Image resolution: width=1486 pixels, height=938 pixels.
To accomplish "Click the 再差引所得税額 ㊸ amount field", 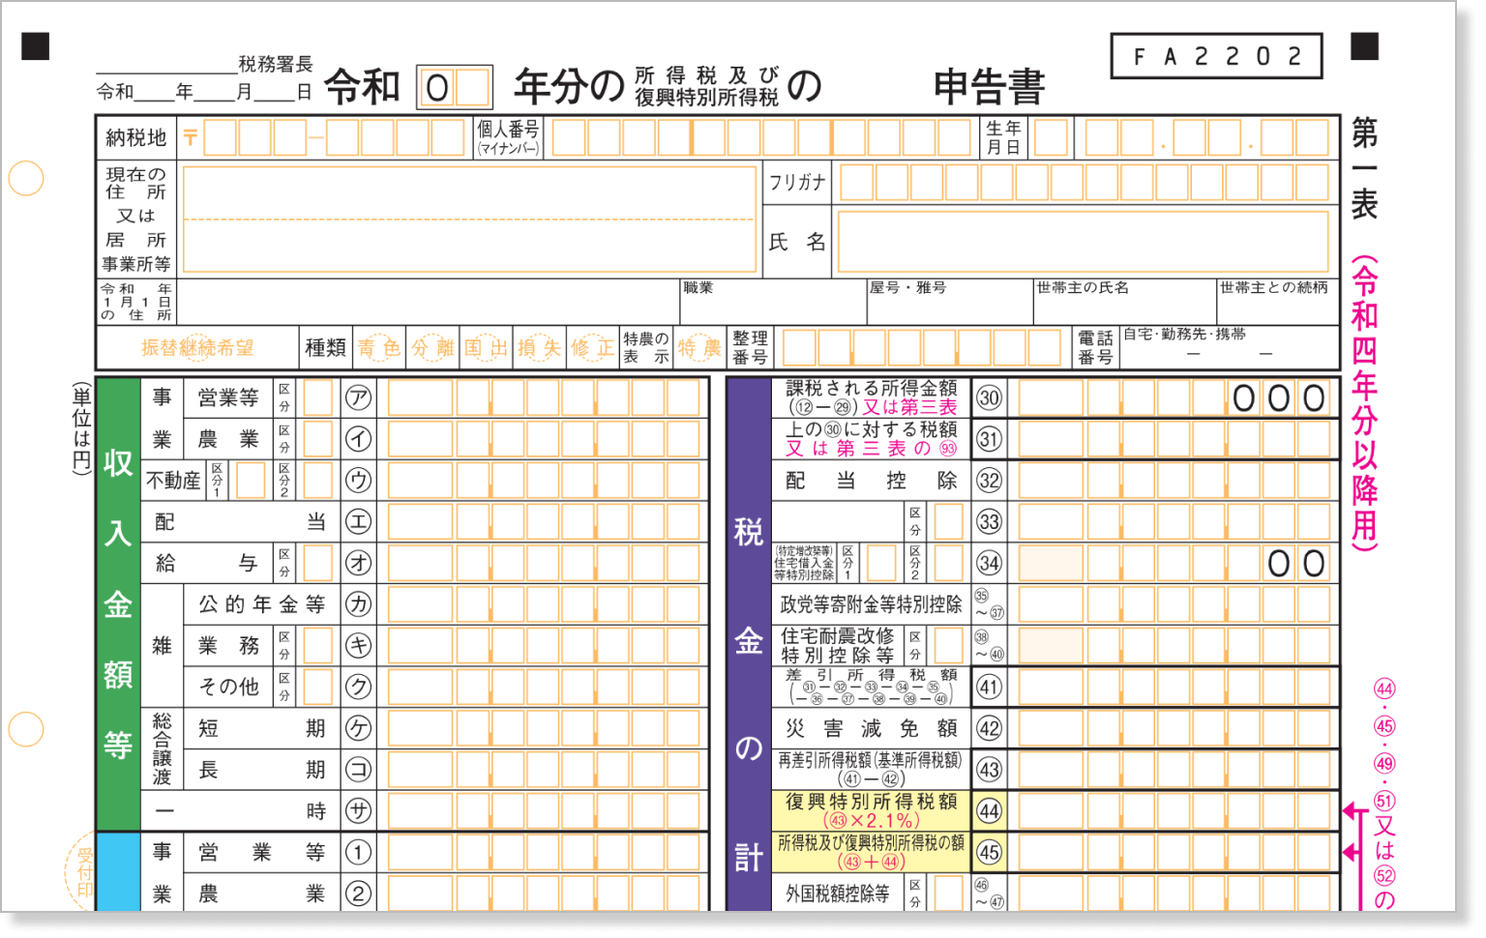I will click(1174, 770).
